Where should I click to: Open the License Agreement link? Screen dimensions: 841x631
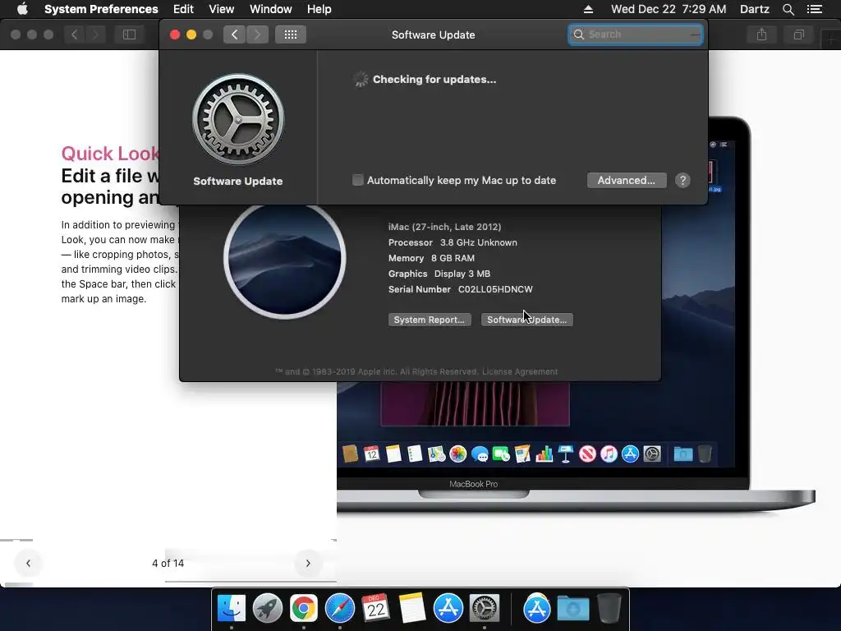coord(520,371)
